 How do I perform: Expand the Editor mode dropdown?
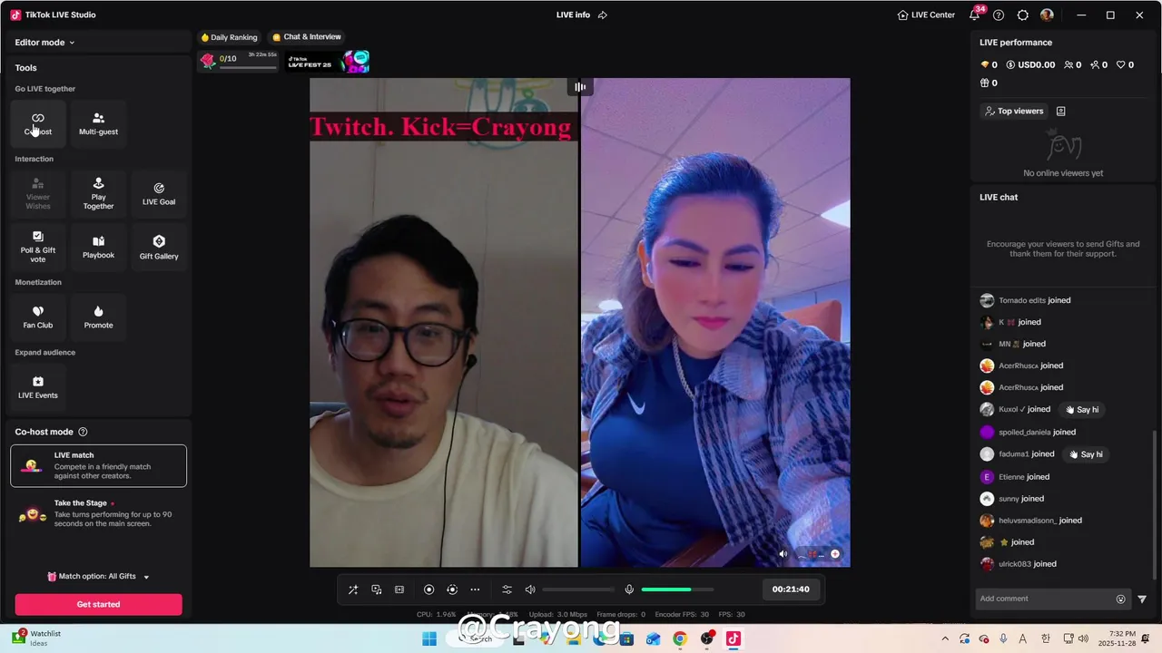45,43
